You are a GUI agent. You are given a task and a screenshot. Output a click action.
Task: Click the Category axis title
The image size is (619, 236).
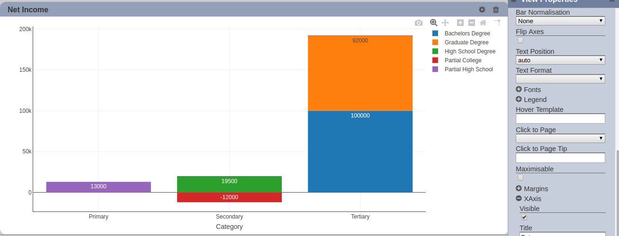click(229, 227)
